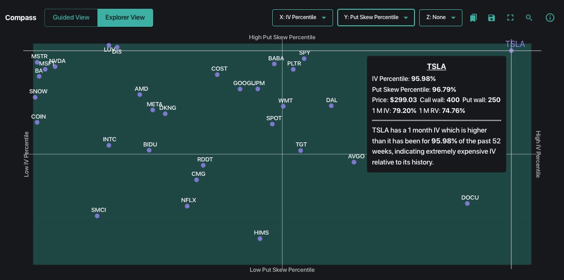Select the COIN dot
The width and height of the screenshot is (564, 280).
pos(37,122)
